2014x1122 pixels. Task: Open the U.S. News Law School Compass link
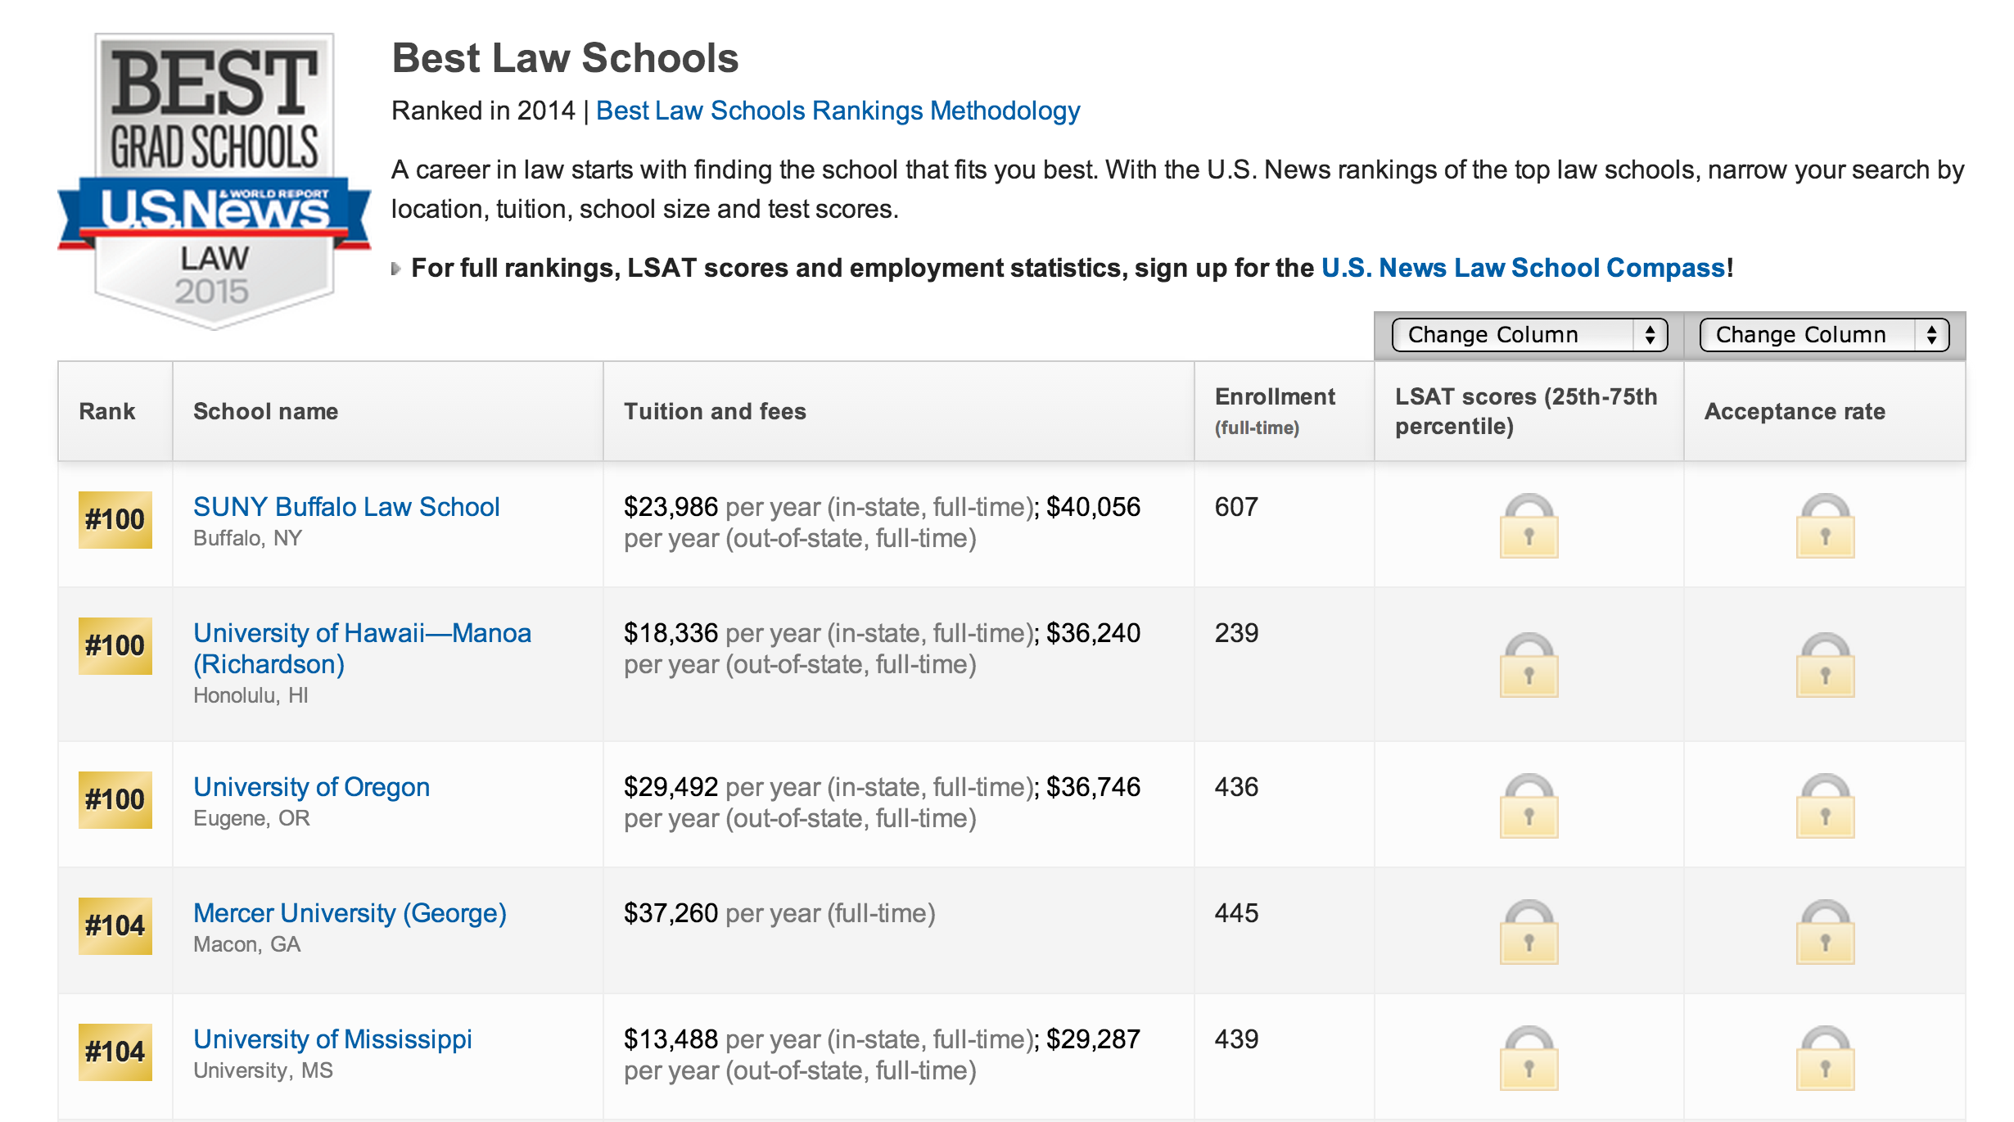[1524, 268]
